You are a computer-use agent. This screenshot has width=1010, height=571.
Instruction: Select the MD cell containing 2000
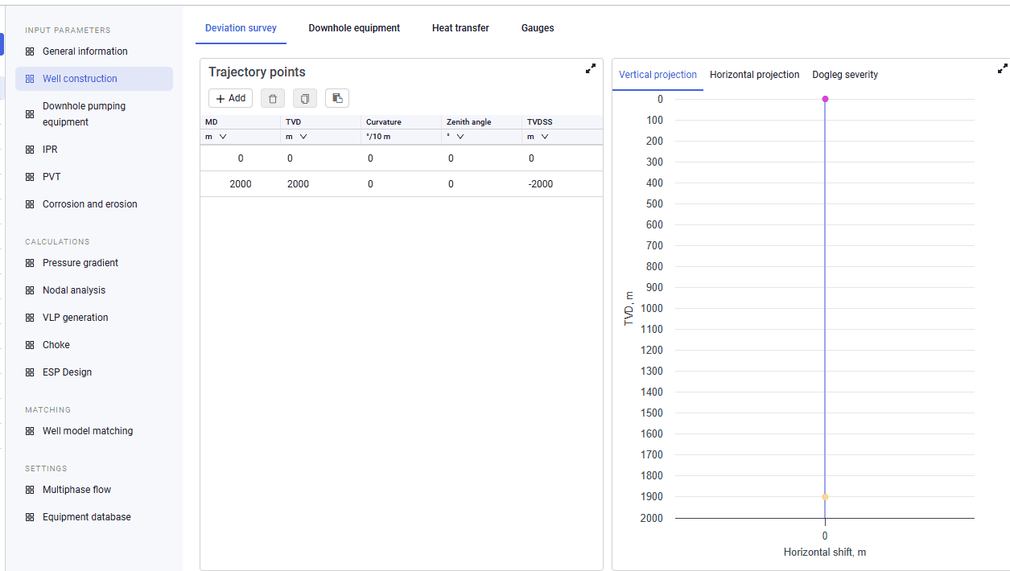241,184
